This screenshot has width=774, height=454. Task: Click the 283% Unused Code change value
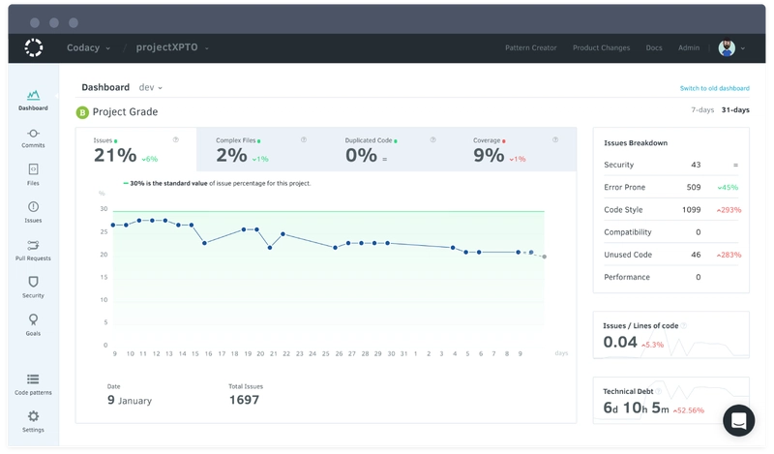729,255
